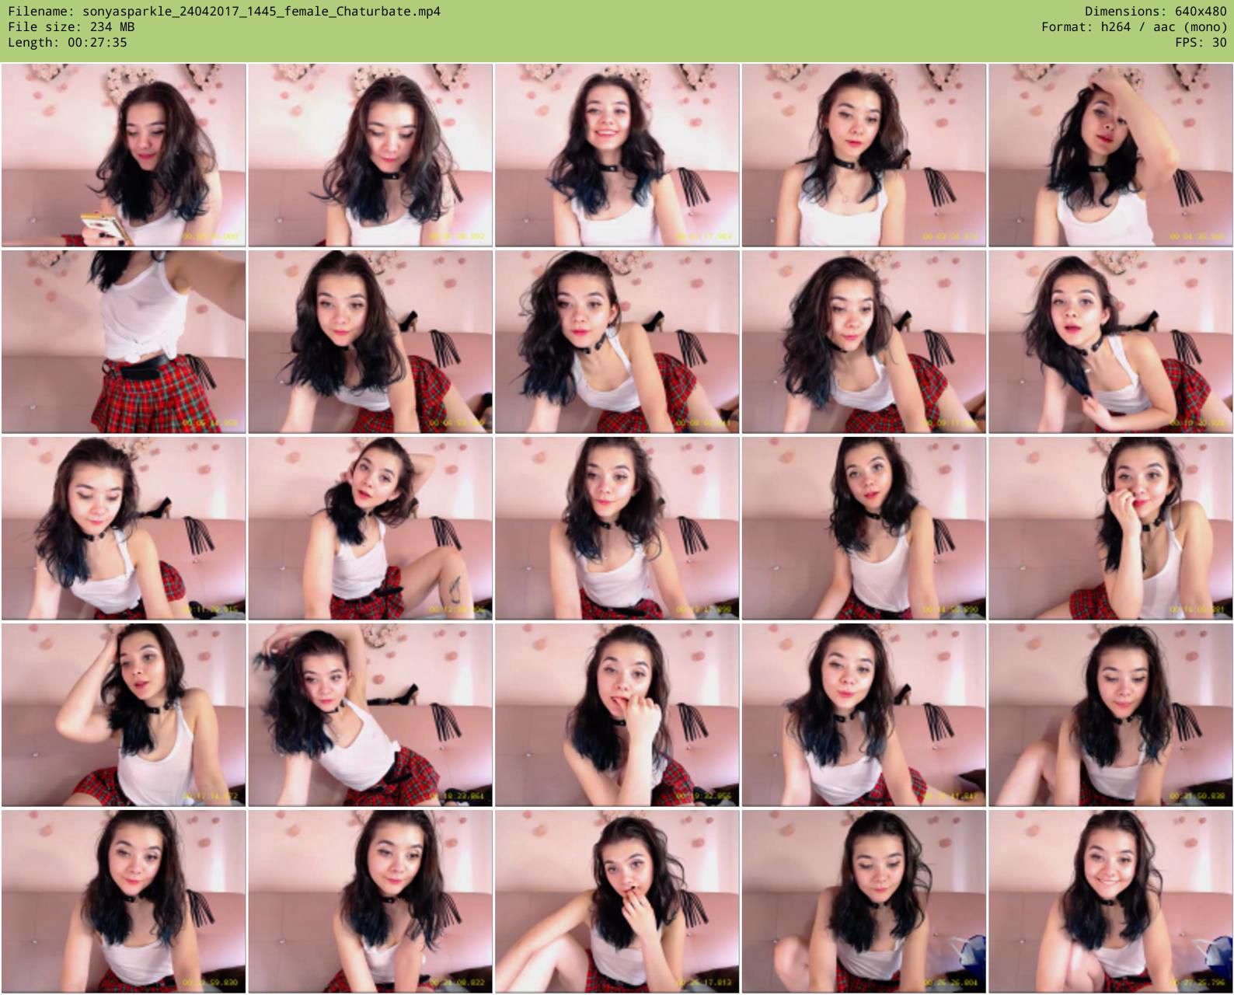The image size is (1234, 995).
Task: Click the Dimensions 640x480 label
Action: click(x=1156, y=12)
